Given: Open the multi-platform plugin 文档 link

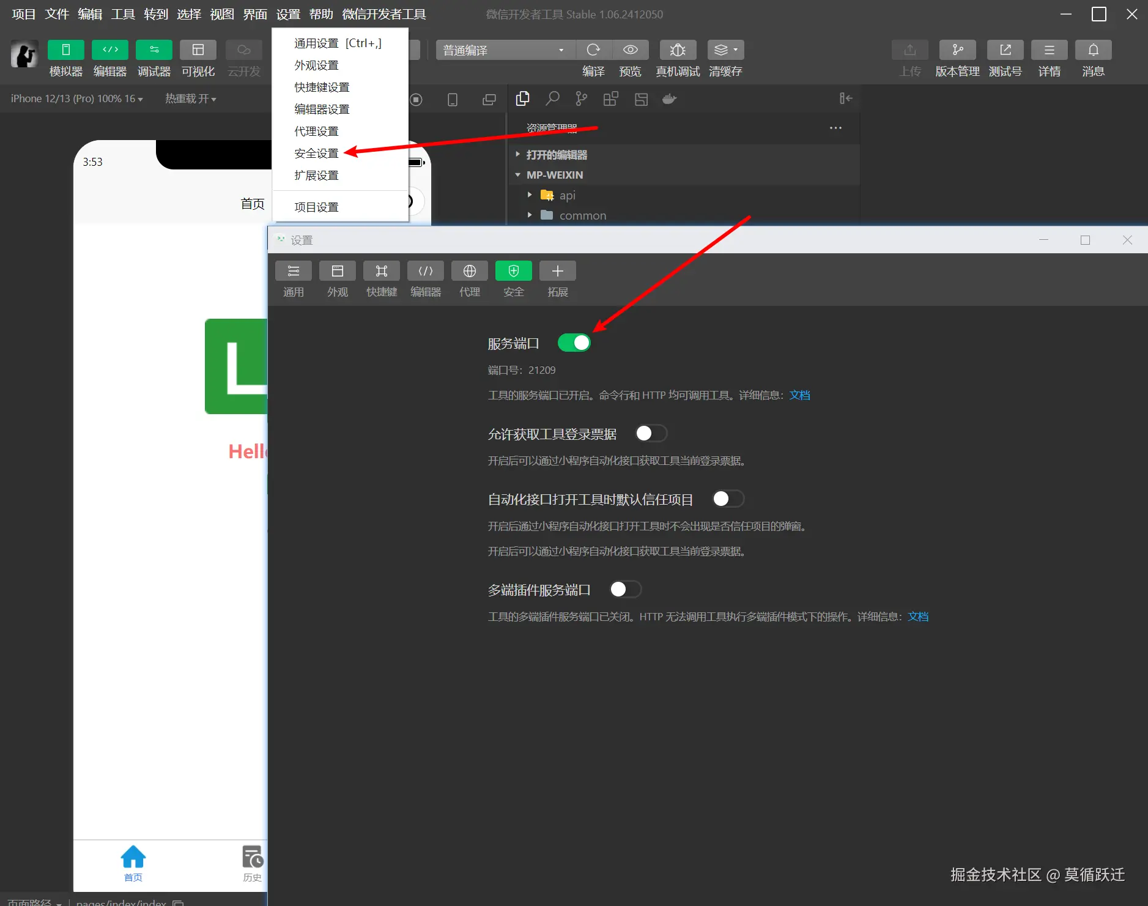Looking at the screenshot, I should [917, 617].
